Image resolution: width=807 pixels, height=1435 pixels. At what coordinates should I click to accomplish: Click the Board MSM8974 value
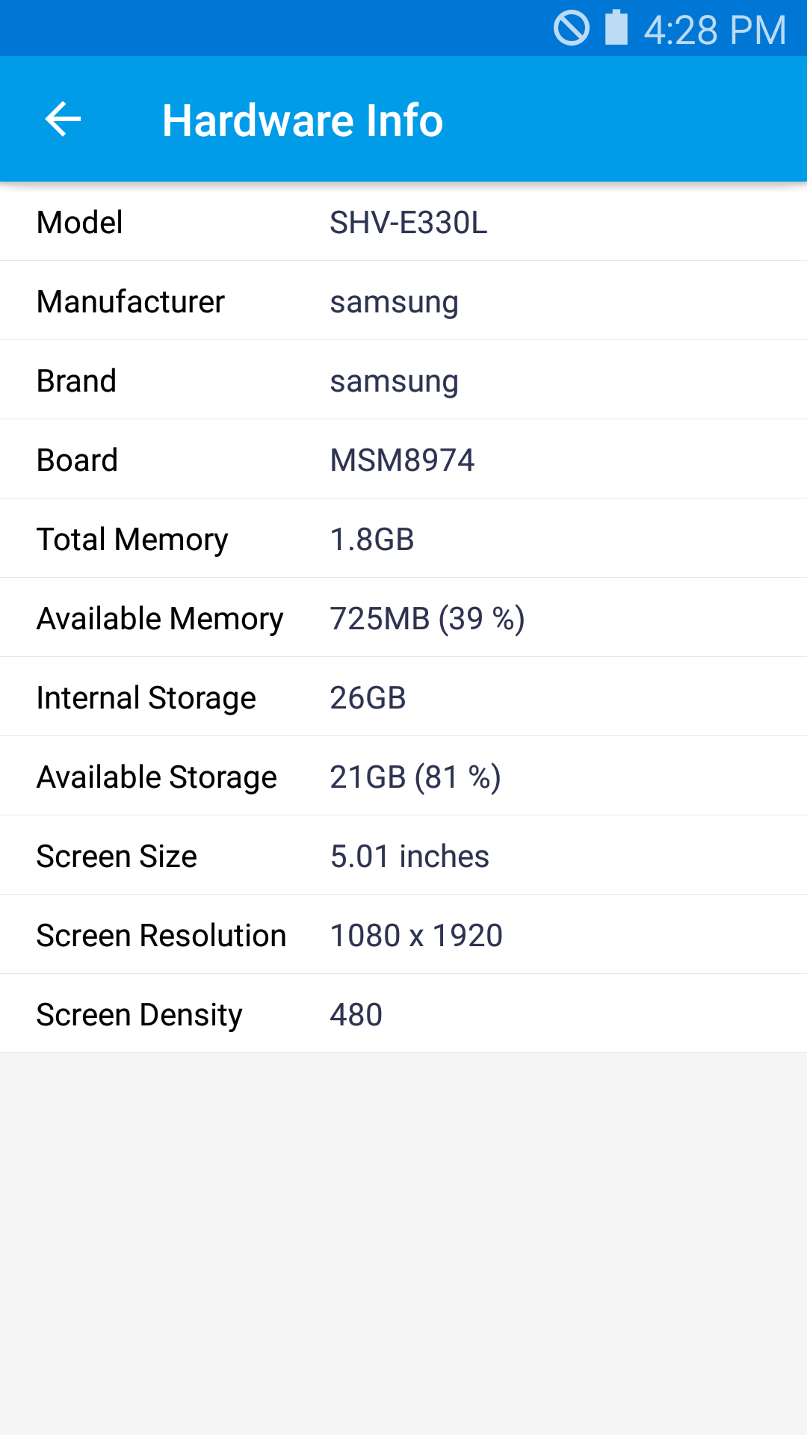403,459
